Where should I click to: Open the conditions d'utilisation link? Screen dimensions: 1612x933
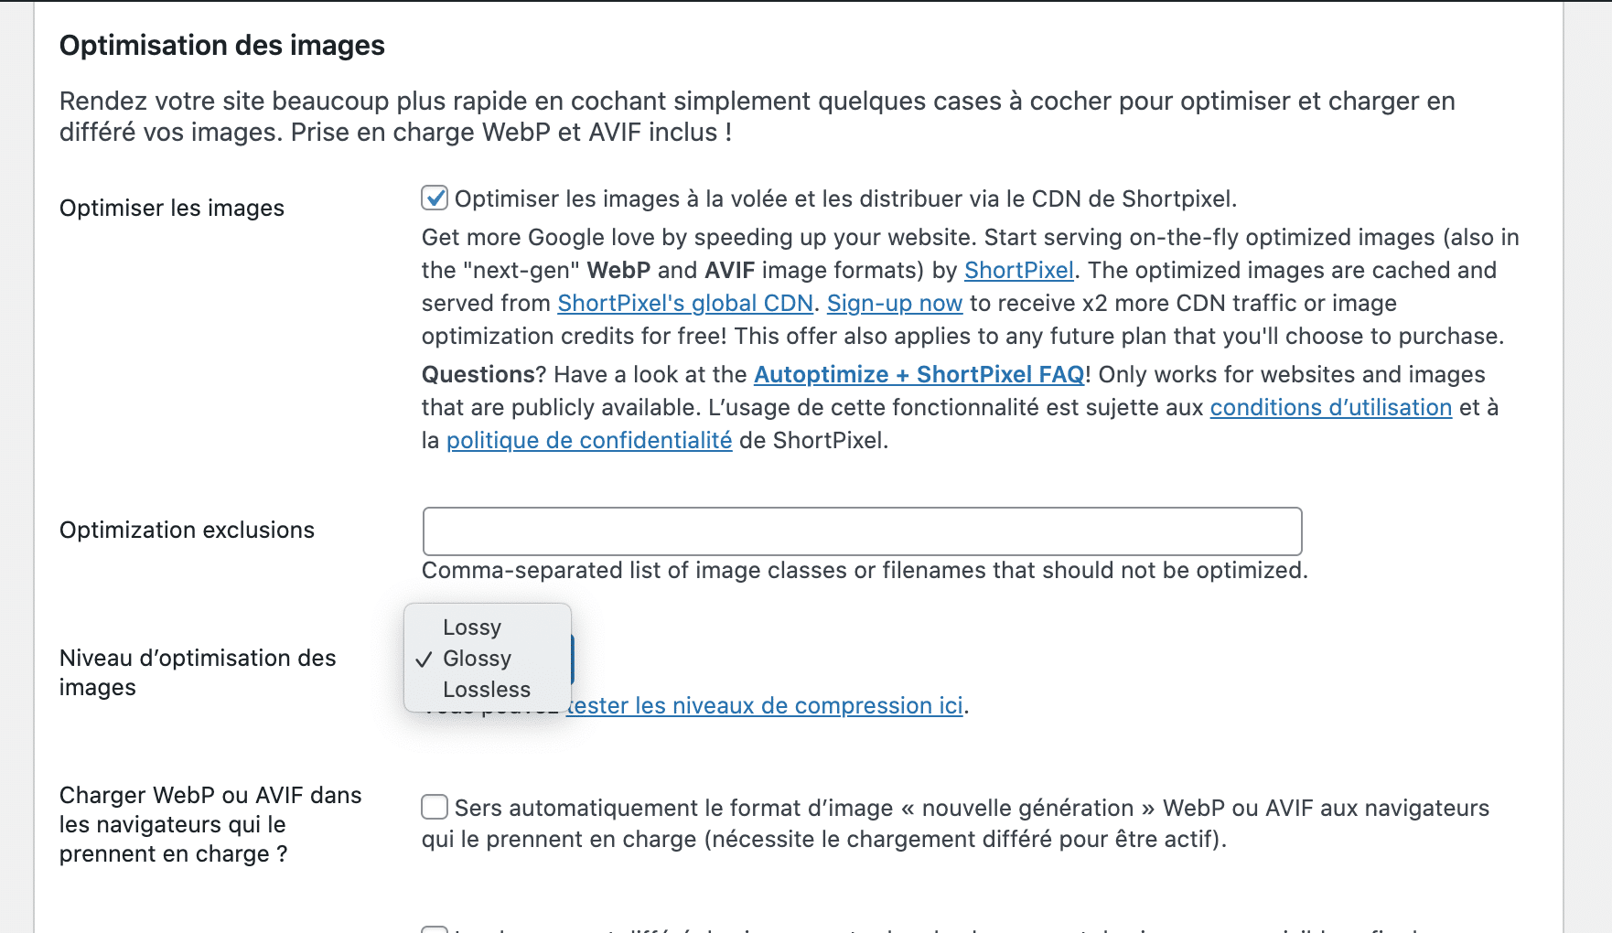(1329, 407)
